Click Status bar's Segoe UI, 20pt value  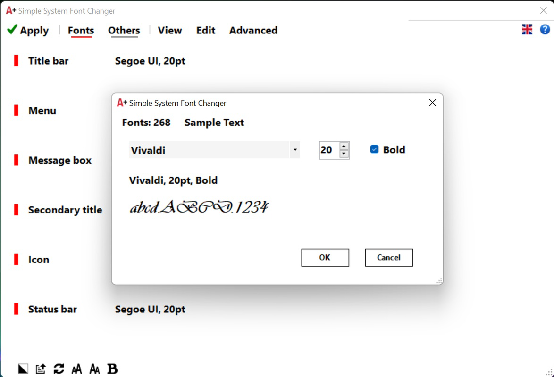coord(150,310)
